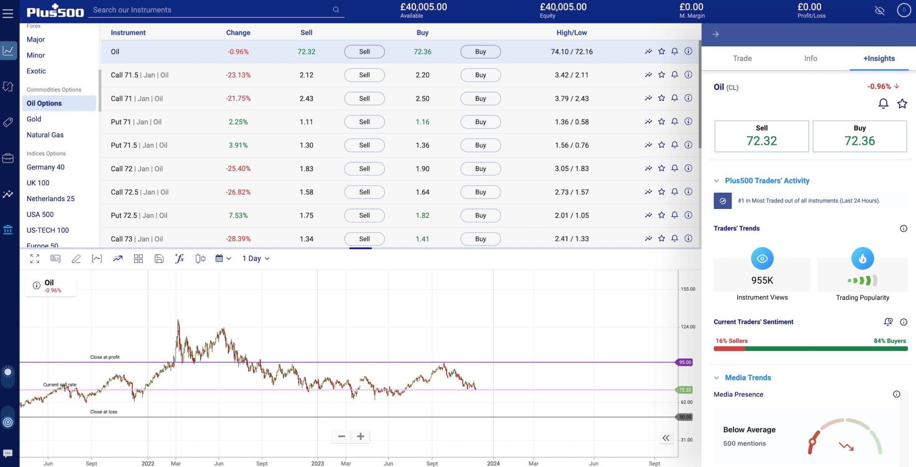Click the purple 95.00 close-at-profit marker
The width and height of the screenshot is (916, 467).
(x=684, y=362)
